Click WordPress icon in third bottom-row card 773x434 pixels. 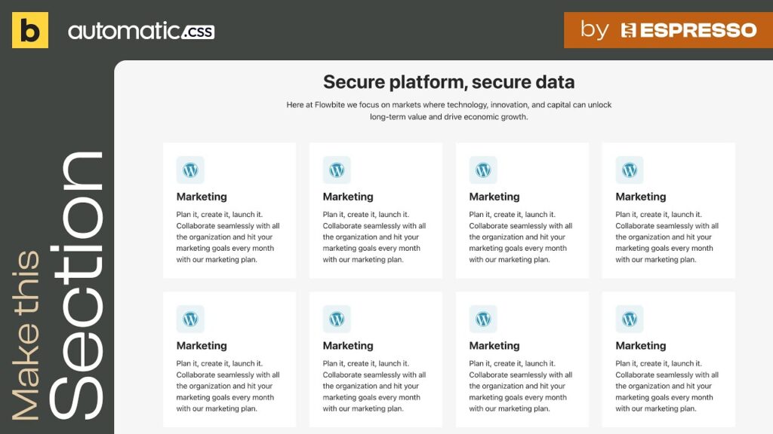tap(483, 319)
